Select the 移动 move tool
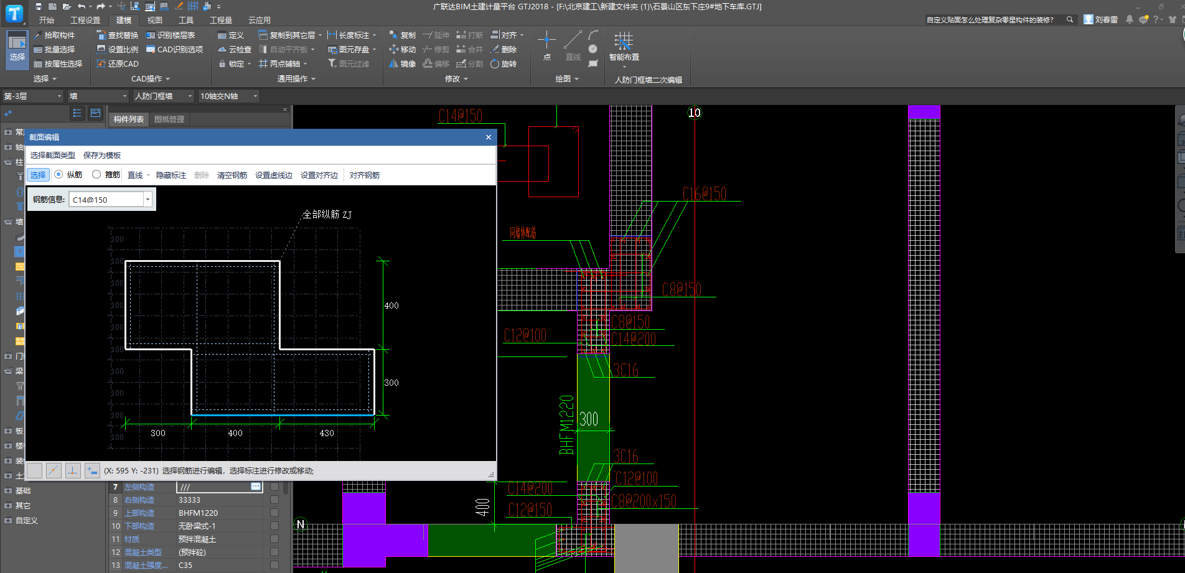This screenshot has height=573, width=1185. pyautogui.click(x=402, y=50)
